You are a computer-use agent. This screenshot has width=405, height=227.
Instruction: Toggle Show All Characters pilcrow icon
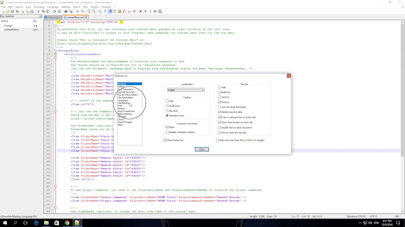(105, 11)
